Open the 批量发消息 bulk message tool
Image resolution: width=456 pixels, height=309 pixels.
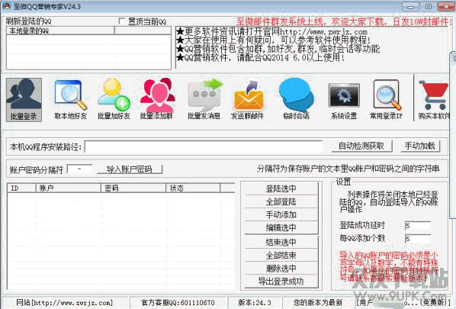pos(204,99)
